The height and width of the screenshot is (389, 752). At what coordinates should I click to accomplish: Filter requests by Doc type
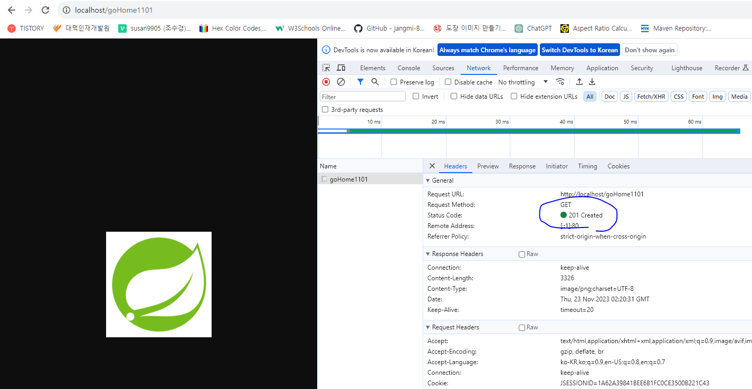(610, 97)
